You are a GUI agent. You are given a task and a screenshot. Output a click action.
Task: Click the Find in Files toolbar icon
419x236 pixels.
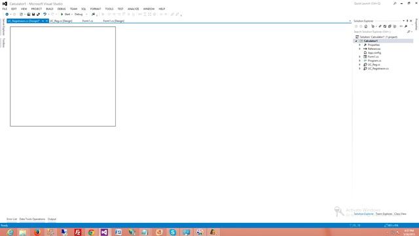point(93,14)
